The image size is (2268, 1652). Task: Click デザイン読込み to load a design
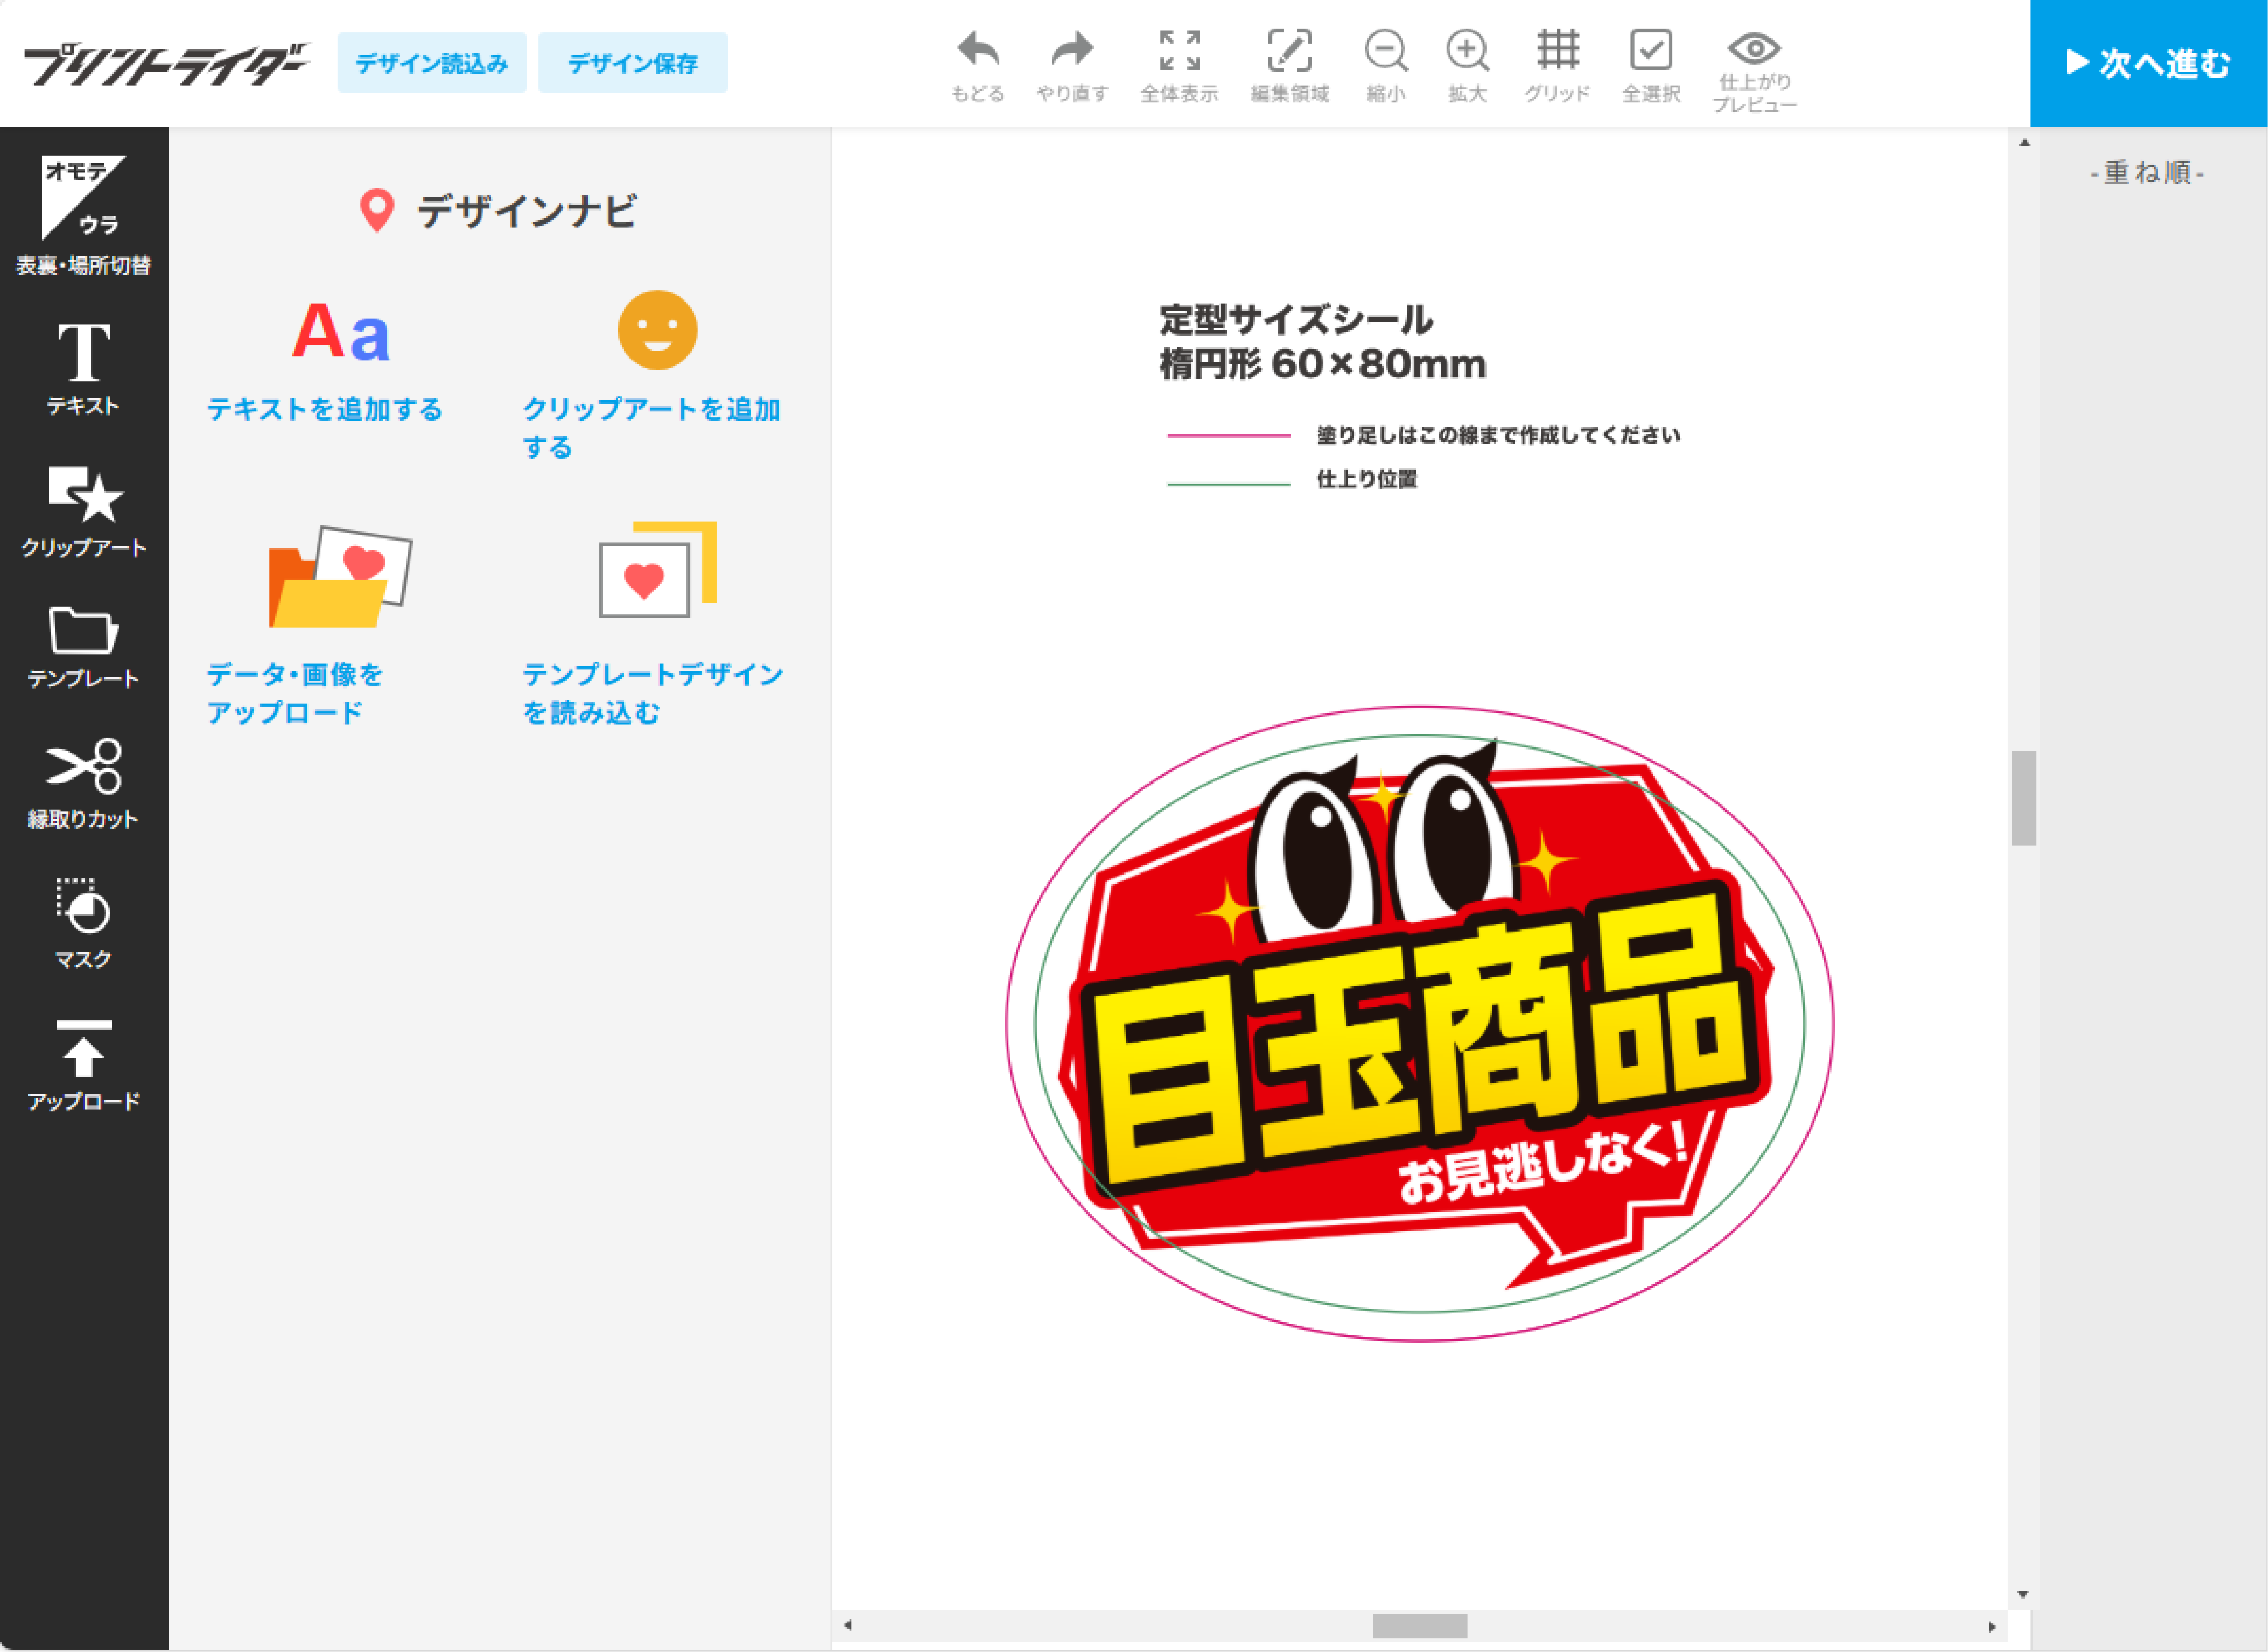click(432, 62)
